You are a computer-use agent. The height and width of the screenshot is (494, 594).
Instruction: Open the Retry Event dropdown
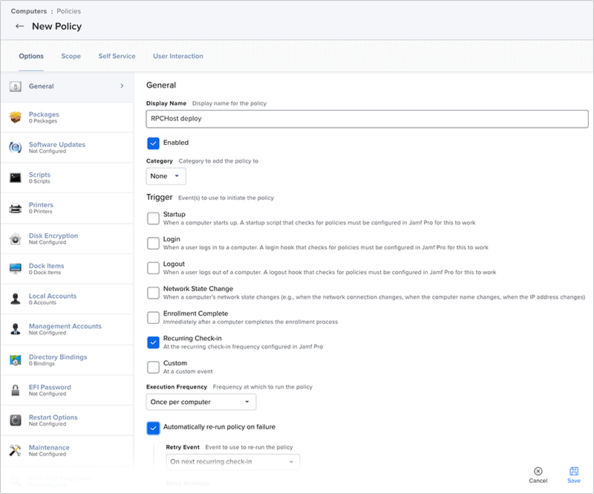(x=232, y=462)
